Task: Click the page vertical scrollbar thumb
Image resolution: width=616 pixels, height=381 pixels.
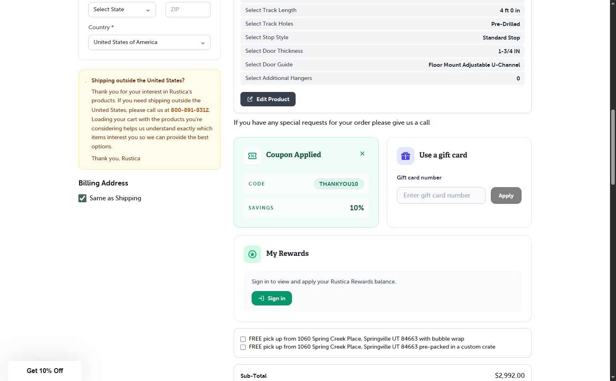Action: point(612,147)
